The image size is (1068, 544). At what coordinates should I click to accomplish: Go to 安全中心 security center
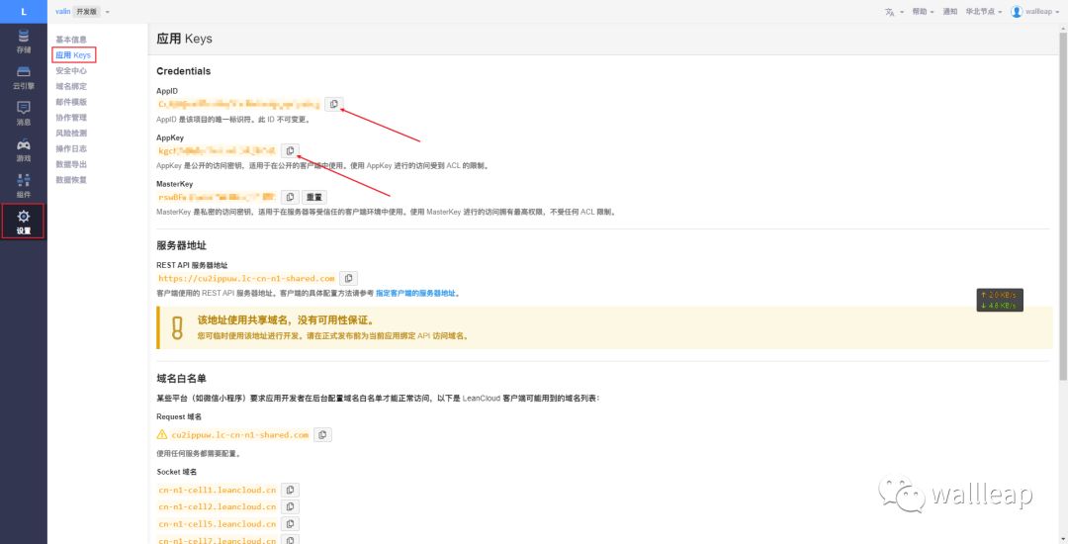[71, 71]
